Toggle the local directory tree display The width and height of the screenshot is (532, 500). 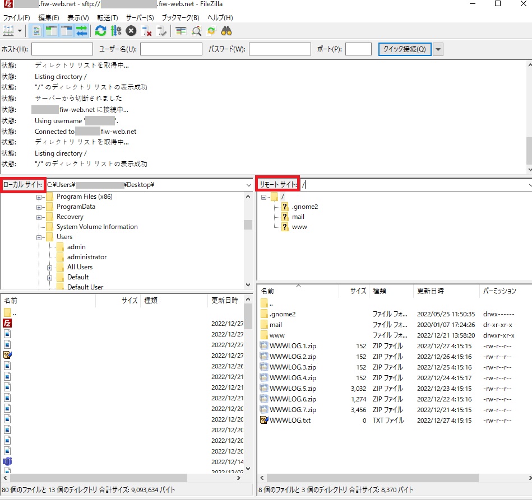coord(52,31)
